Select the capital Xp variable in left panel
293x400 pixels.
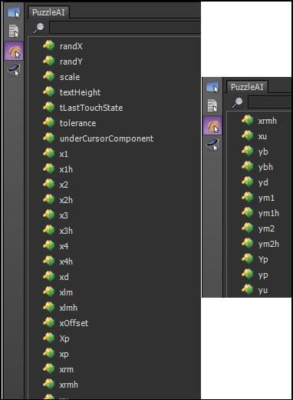(x=64, y=338)
